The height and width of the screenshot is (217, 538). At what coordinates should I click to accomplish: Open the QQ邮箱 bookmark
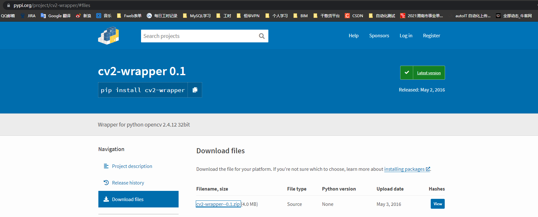[x=8, y=16]
